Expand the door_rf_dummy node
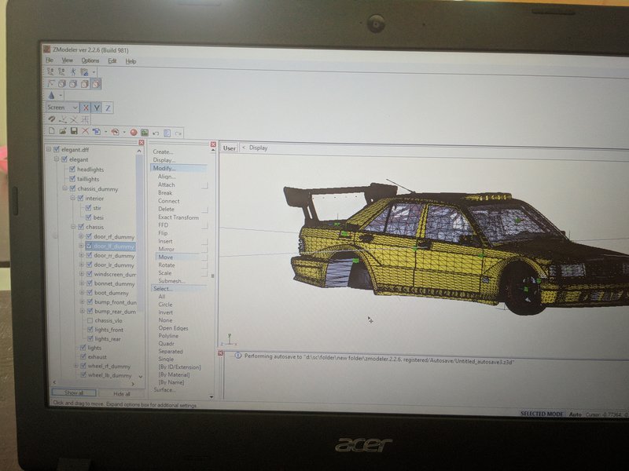The image size is (629, 471). coord(82,236)
